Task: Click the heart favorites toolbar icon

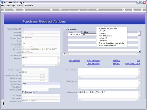Action: click(x=51, y=10)
